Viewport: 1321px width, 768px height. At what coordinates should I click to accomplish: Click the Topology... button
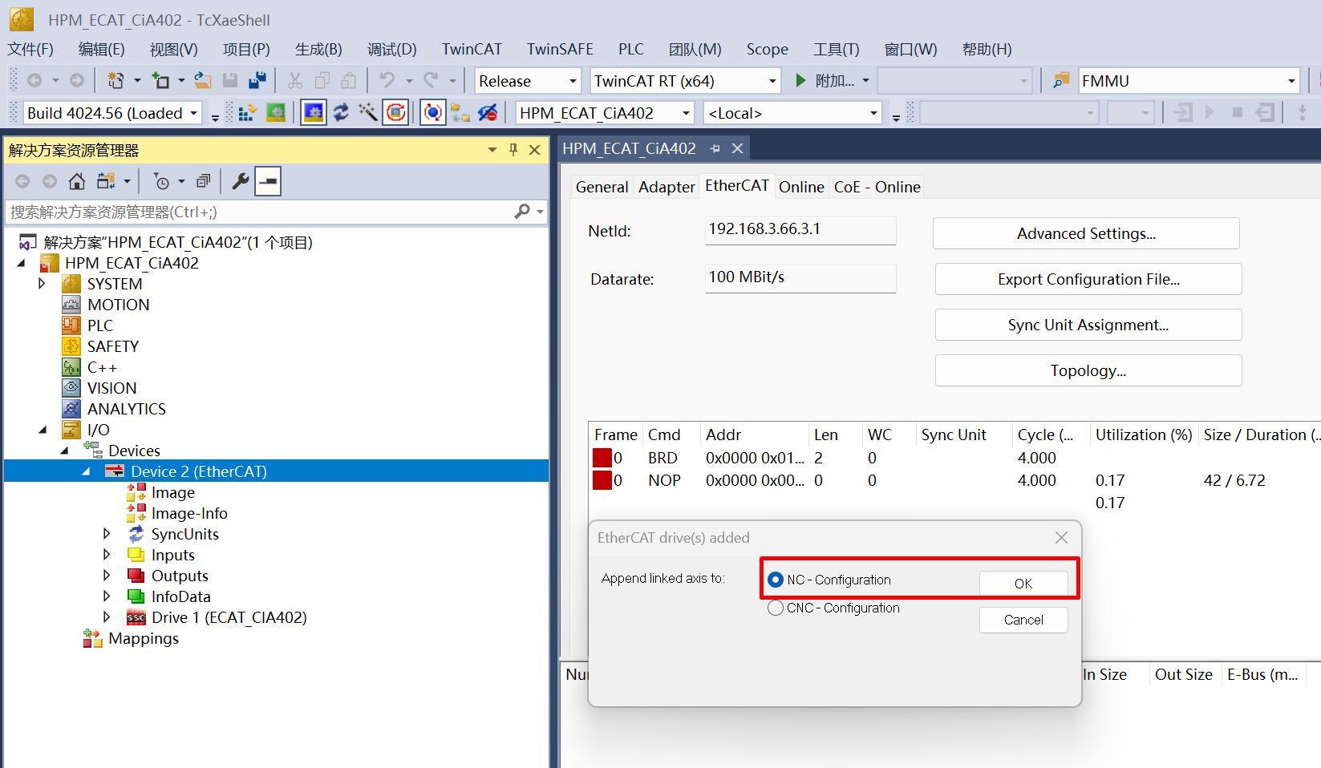[1088, 370]
